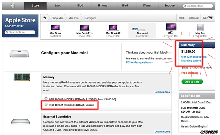
Task: Focus the top Search Store field
Action: point(198,6)
